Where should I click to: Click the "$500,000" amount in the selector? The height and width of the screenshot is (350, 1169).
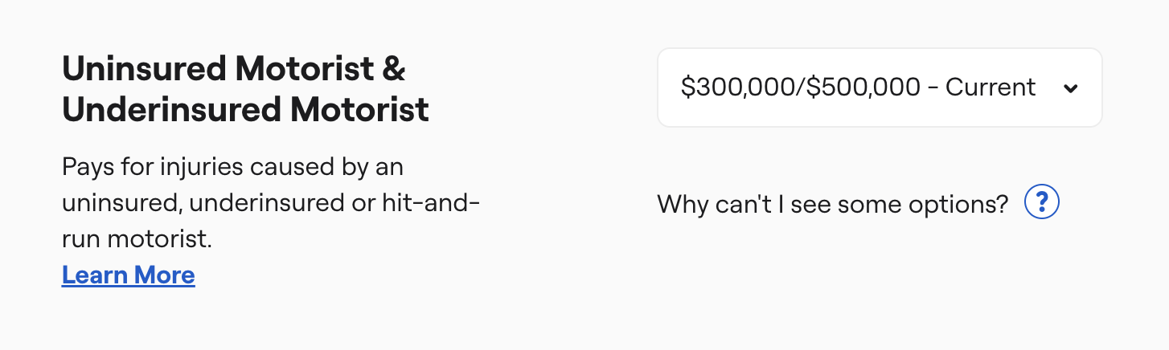click(x=863, y=87)
